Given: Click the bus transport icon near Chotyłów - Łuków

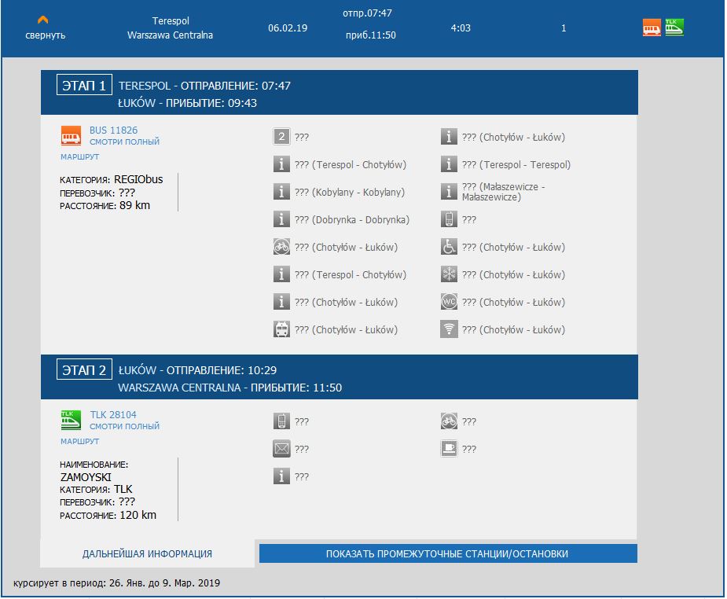Looking at the screenshot, I should (x=282, y=329).
